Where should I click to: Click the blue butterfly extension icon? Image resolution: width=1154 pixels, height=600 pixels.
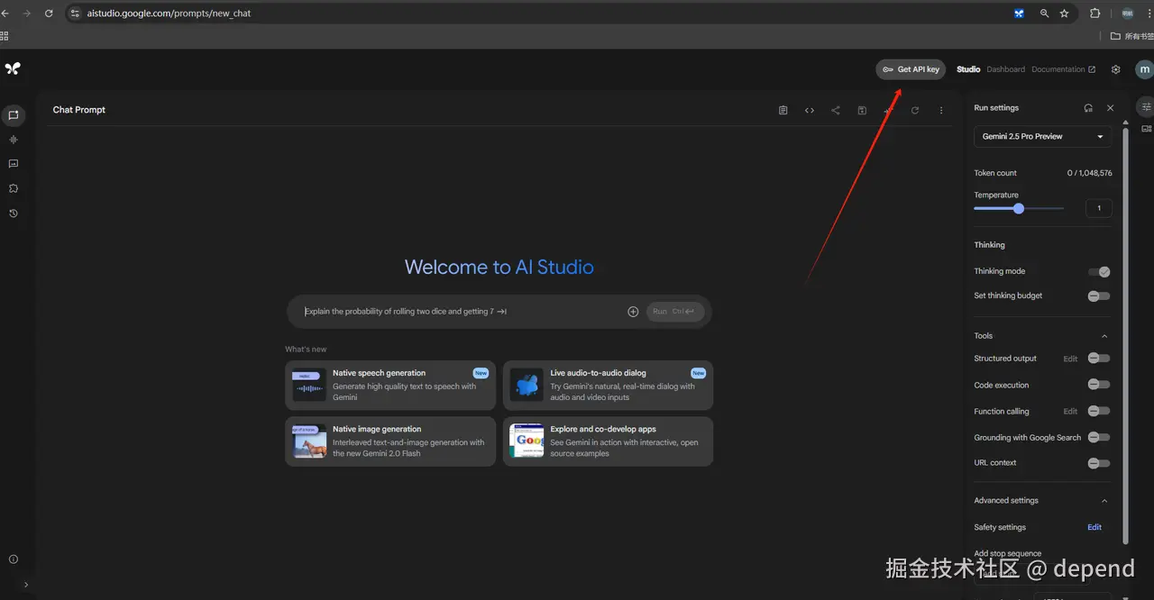[x=1019, y=14]
